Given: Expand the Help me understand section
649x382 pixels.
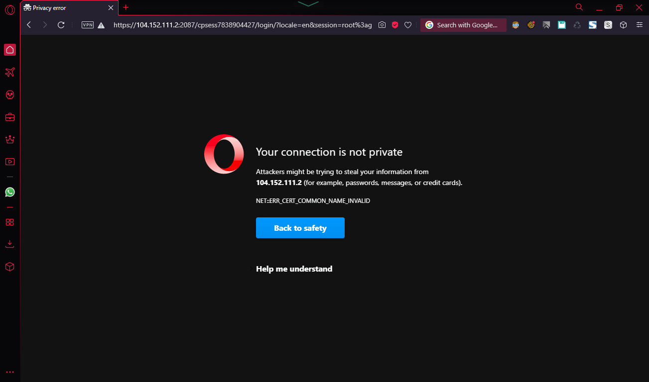Looking at the screenshot, I should pyautogui.click(x=294, y=269).
